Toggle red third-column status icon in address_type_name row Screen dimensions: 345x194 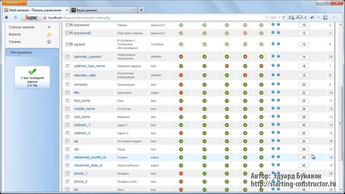tap(226, 66)
